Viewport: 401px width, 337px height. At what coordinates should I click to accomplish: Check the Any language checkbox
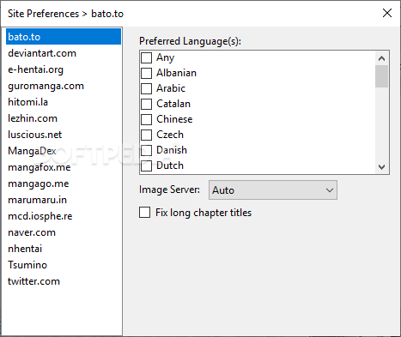click(146, 57)
